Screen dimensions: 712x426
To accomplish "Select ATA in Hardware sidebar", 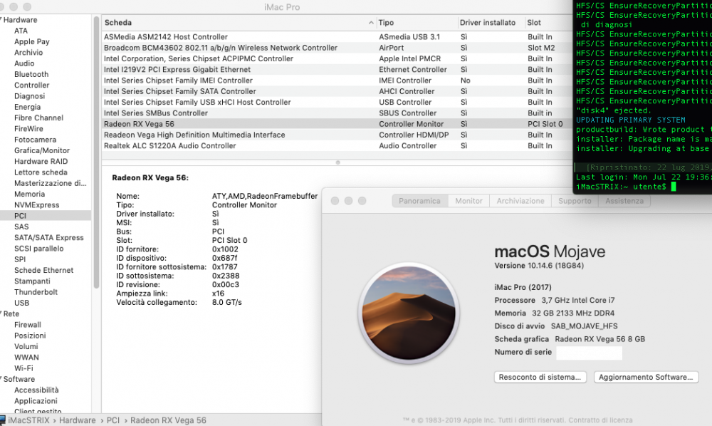I will 21,31.
